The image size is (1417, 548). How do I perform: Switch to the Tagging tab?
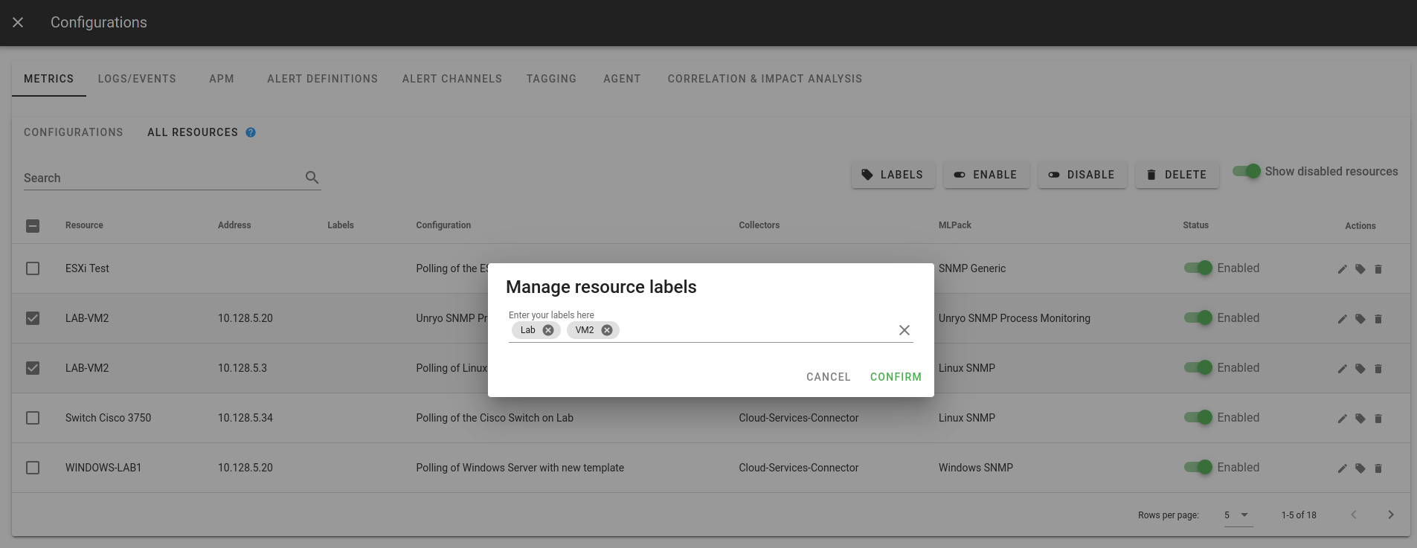551,79
